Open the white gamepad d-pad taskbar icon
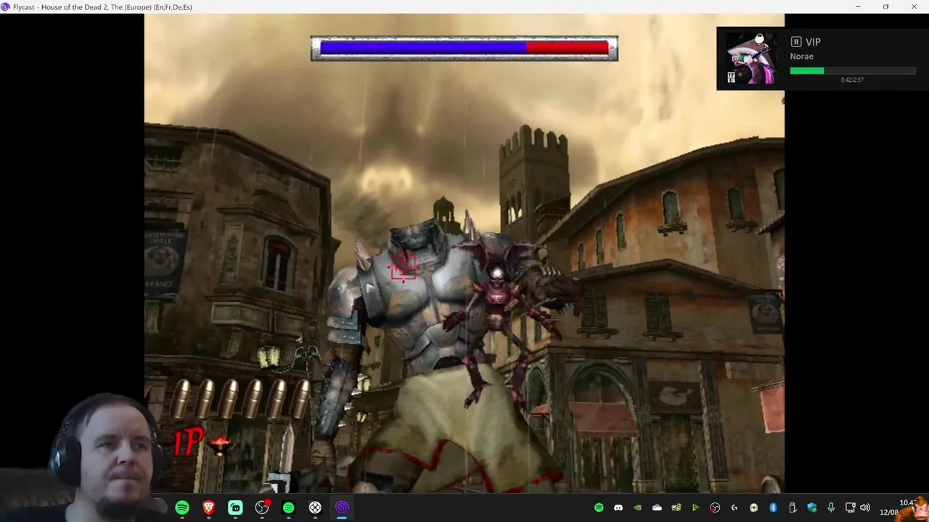 (x=315, y=508)
